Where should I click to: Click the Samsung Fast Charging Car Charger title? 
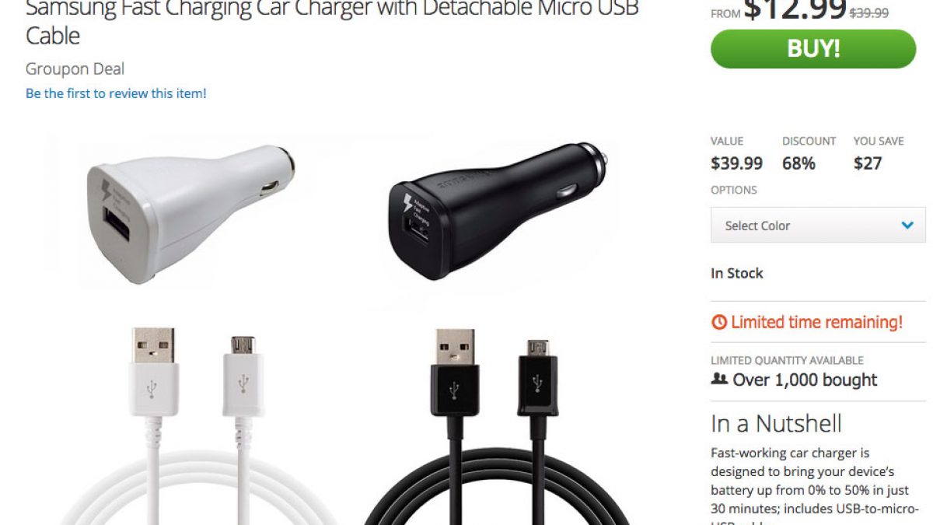pyautogui.click(x=332, y=22)
